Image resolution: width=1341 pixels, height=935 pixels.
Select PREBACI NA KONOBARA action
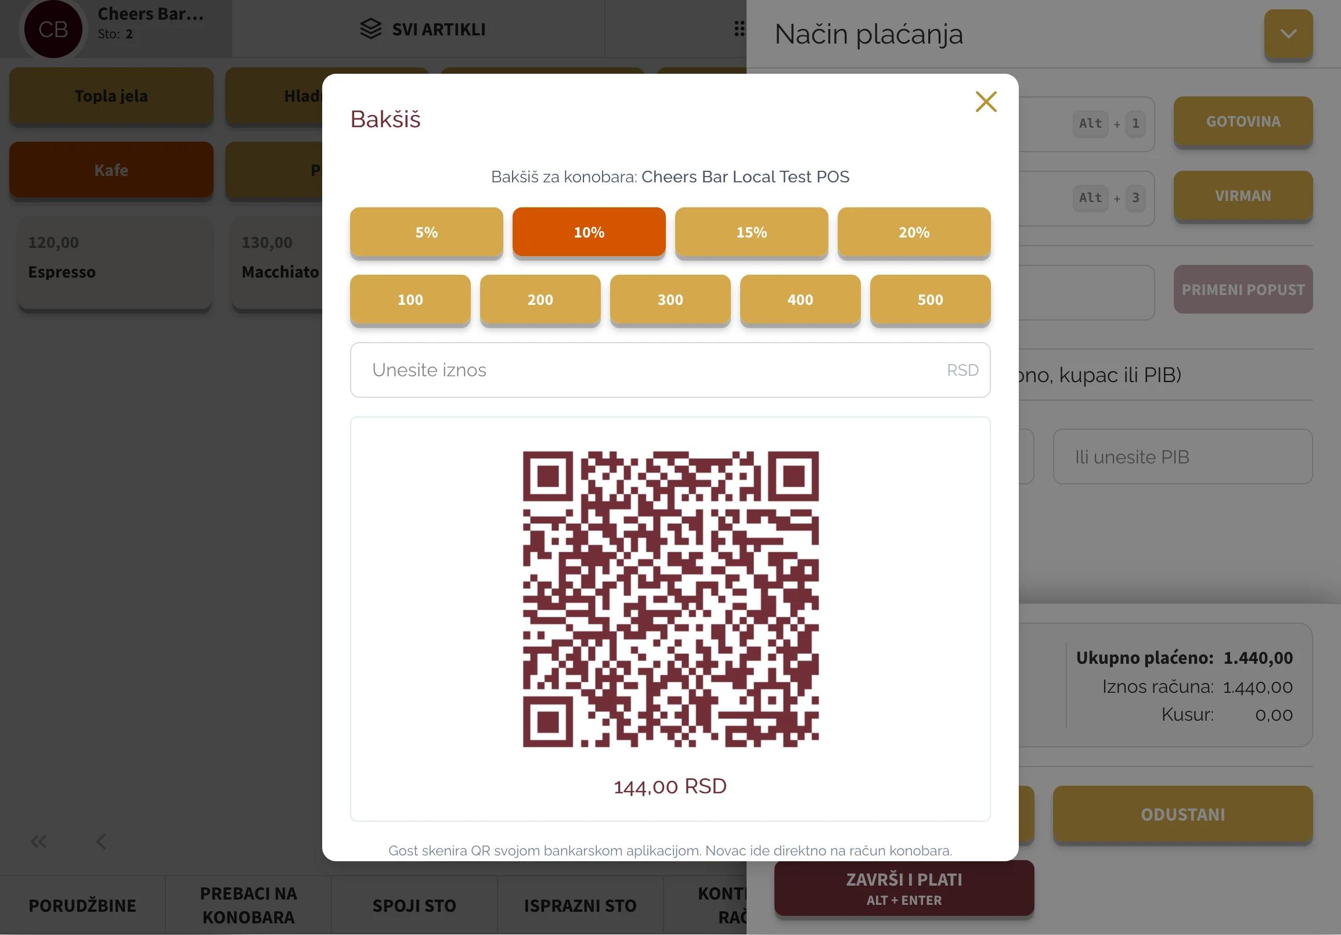pyautogui.click(x=248, y=905)
